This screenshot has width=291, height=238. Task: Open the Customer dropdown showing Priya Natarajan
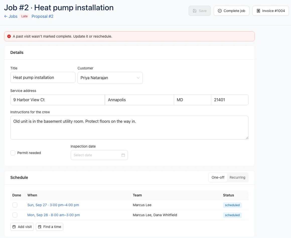(x=110, y=78)
